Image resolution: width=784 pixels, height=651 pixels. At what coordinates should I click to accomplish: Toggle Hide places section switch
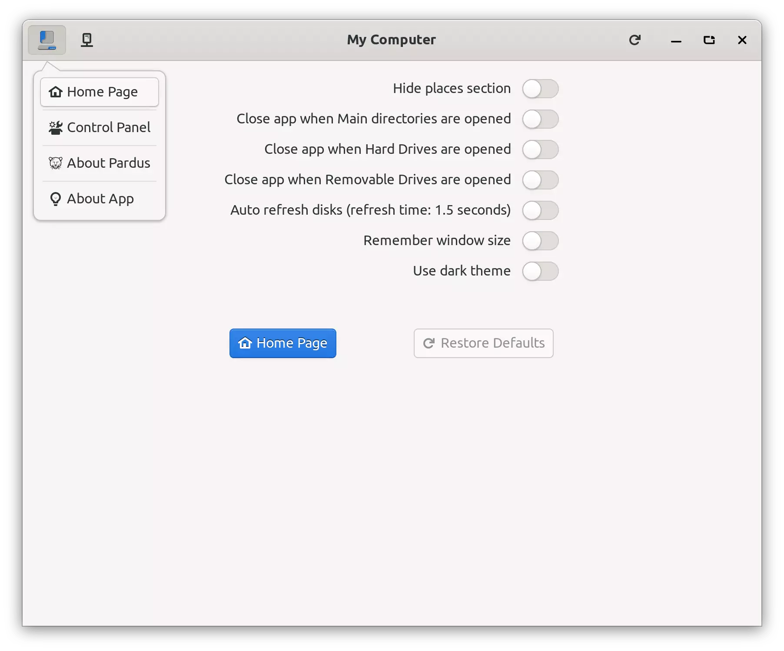coord(540,89)
